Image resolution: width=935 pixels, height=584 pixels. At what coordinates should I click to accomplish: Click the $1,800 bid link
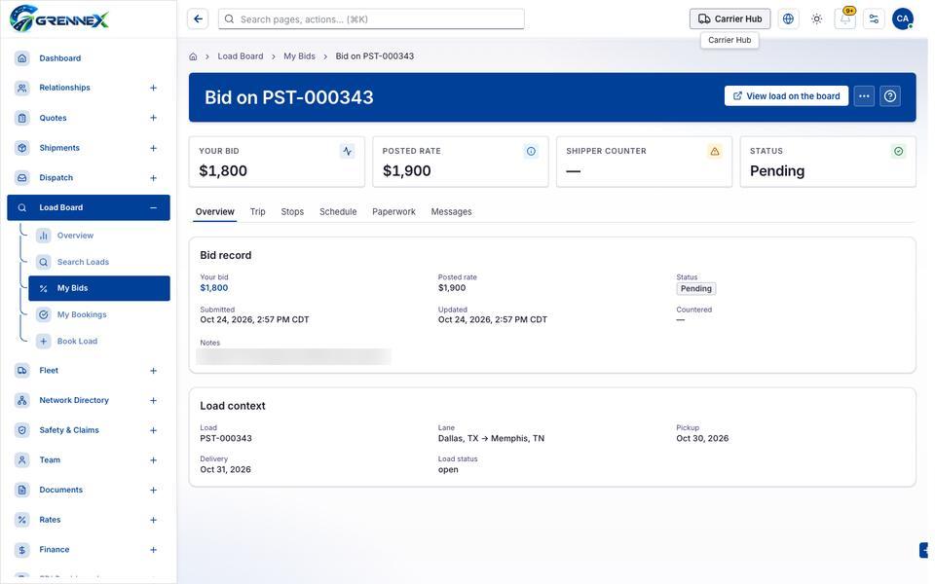214,288
